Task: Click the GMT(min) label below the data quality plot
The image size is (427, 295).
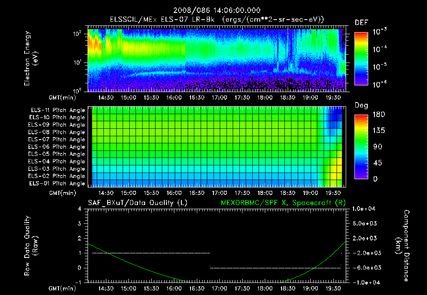Action: [63, 288]
